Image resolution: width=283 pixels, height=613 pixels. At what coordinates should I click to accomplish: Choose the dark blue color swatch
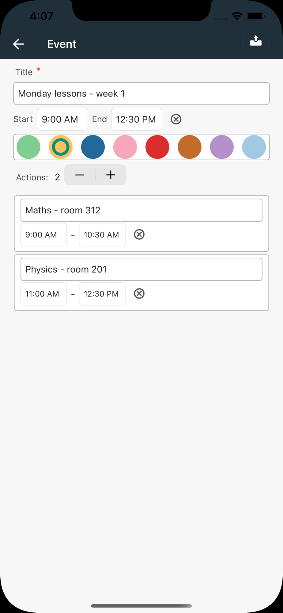(93, 147)
